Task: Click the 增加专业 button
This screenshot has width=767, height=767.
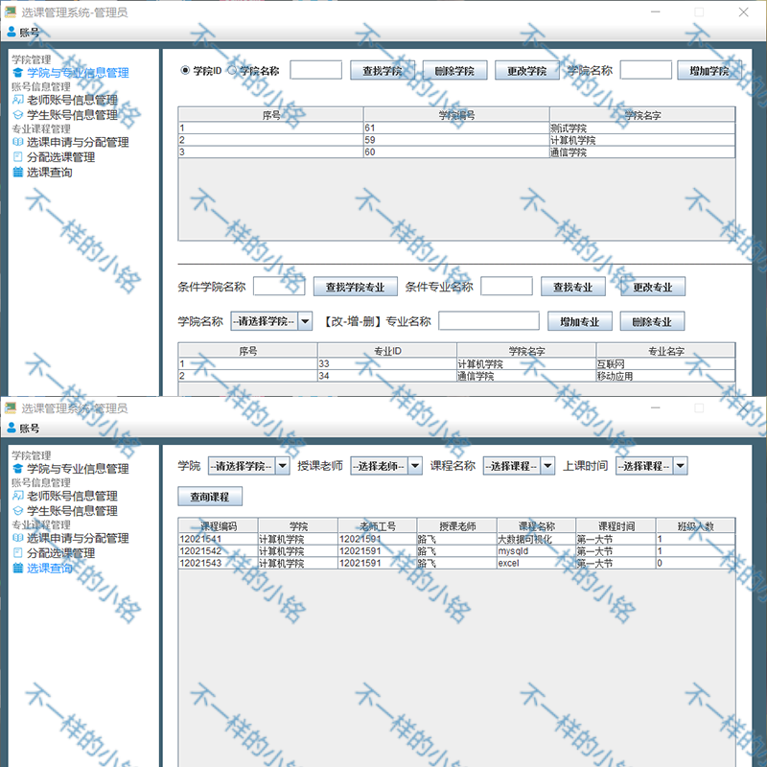Action: coord(580,321)
